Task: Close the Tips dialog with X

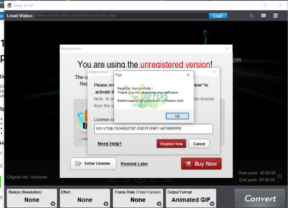Action: click(x=188, y=75)
